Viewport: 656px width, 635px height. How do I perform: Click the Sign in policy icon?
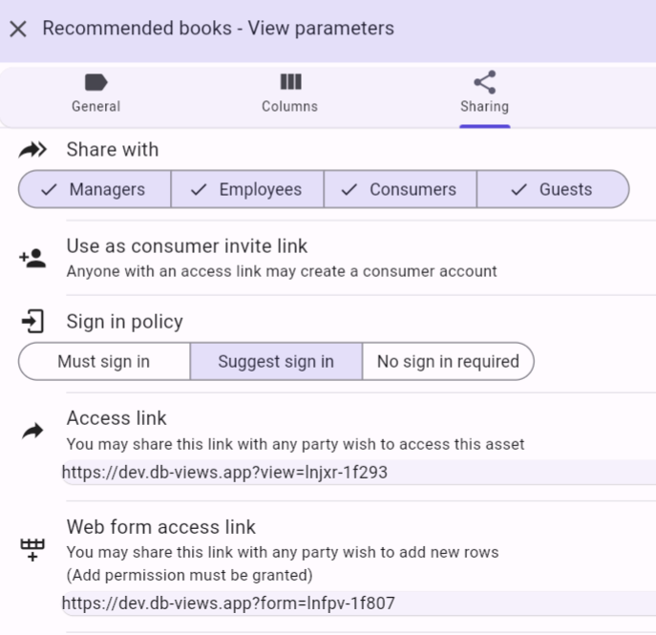pyautogui.click(x=32, y=322)
